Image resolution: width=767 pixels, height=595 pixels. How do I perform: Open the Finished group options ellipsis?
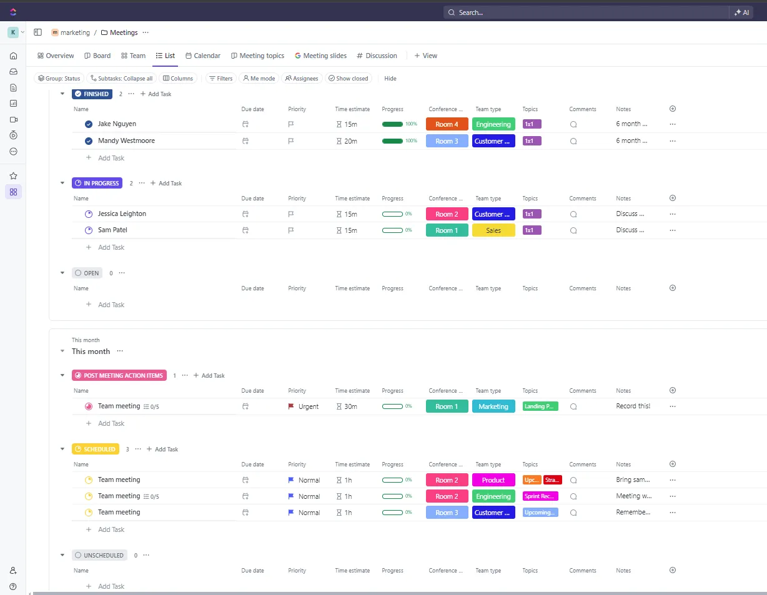pos(131,94)
